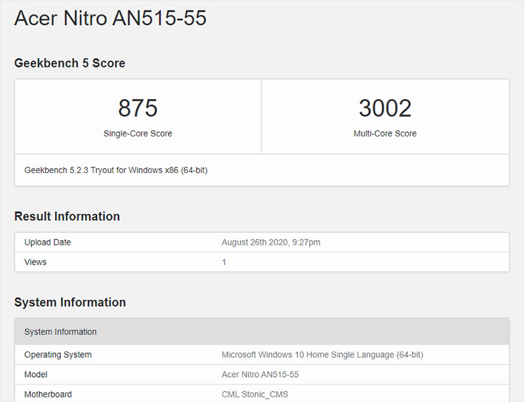Click the gray System Information table header
This screenshot has height=402, width=524.
coord(262,332)
